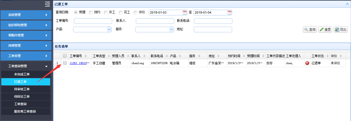Expand the 组织架构管理 menu
Screen dimensions: 351x121
tap(26, 25)
